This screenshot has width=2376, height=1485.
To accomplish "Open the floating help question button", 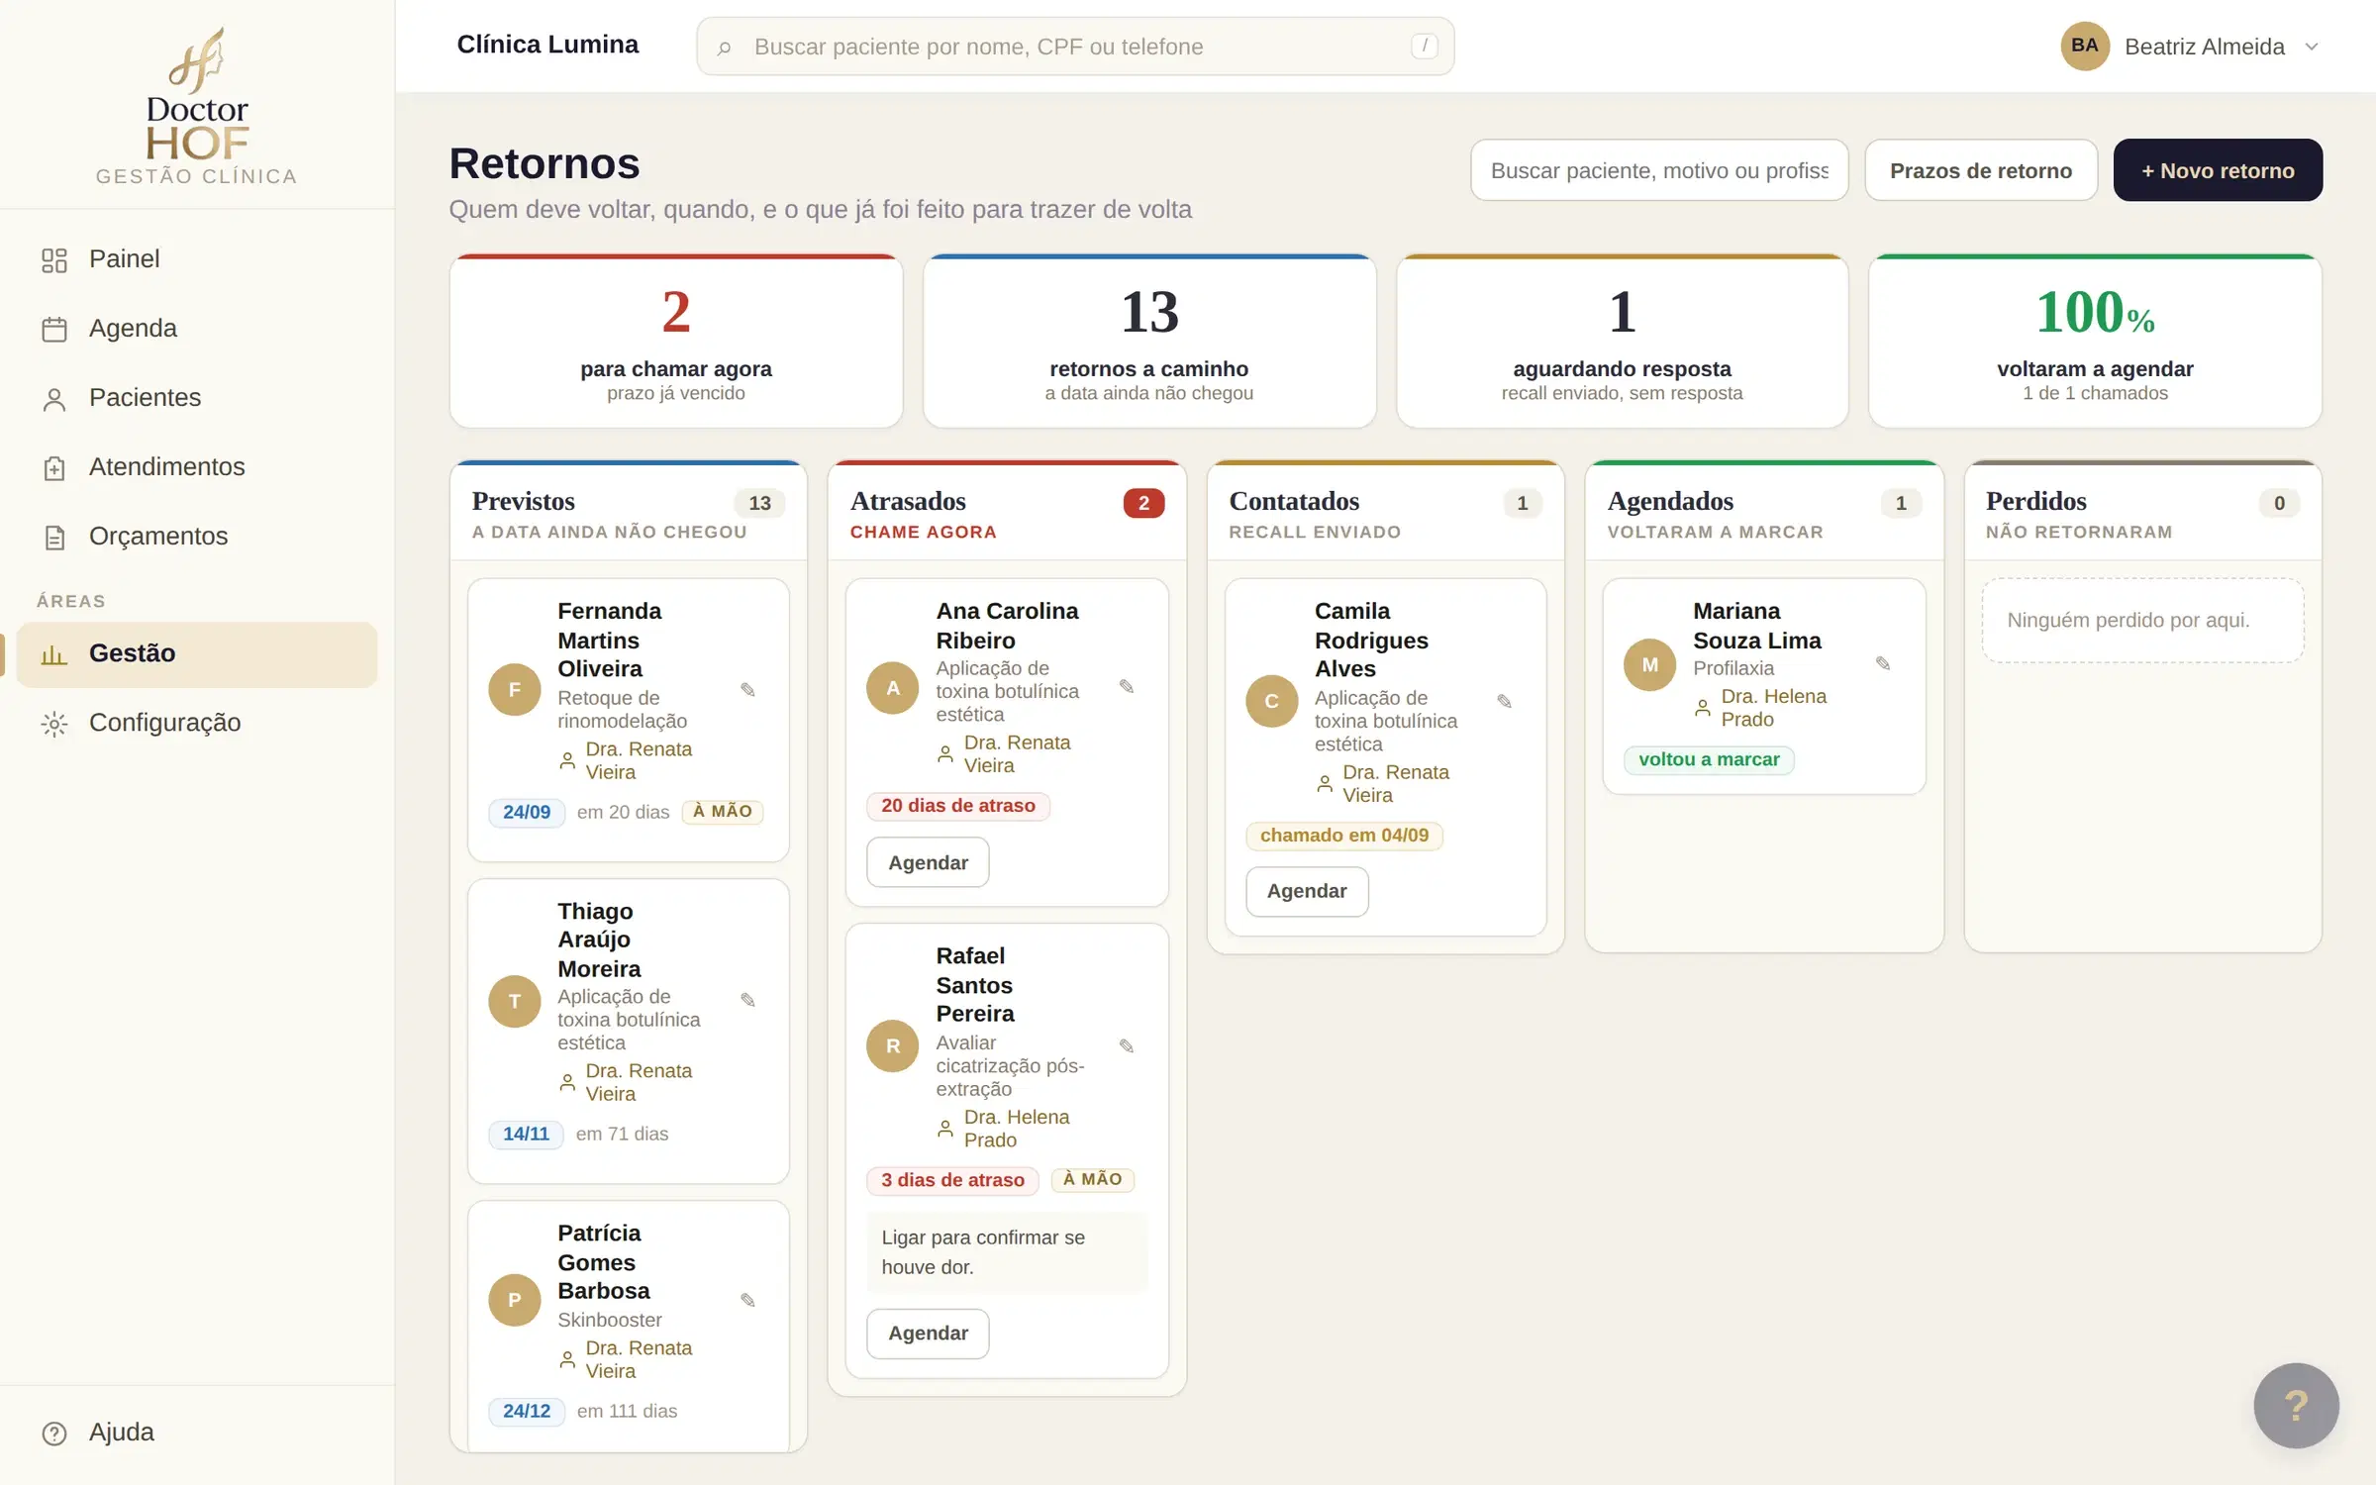I will click(x=2296, y=1406).
